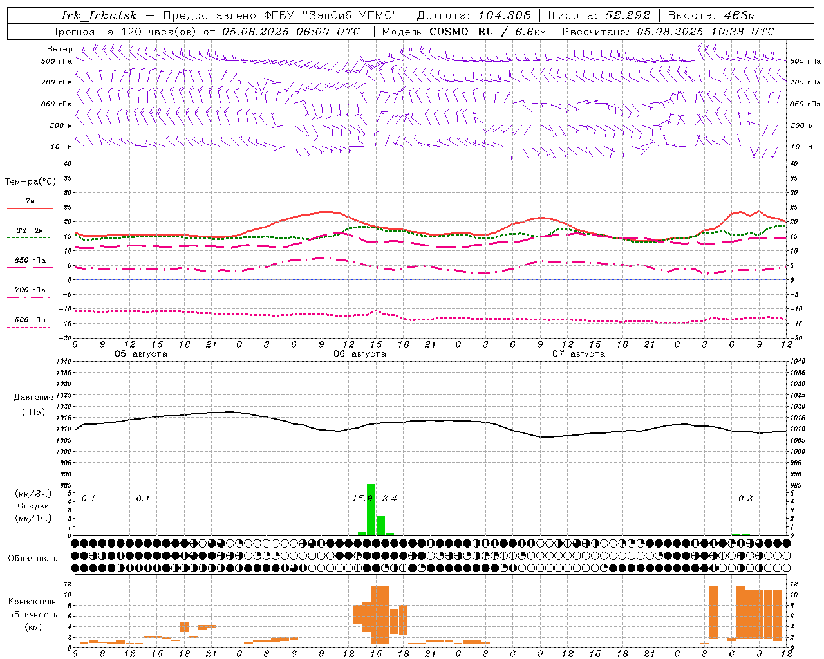This screenshot has height=659, width=824.
Task: Click the latitude value 52.292
Action: coord(628,15)
